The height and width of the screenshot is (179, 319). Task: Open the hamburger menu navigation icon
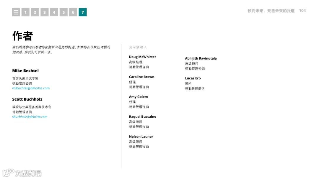point(16,12)
